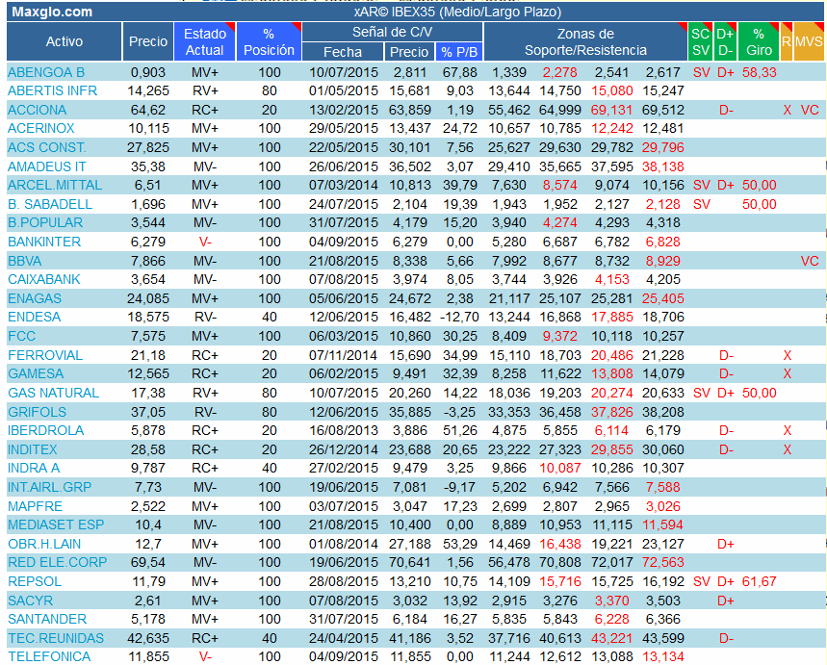Open the BANKINTER stock link
Screen dimensions: 827x665
point(44,242)
